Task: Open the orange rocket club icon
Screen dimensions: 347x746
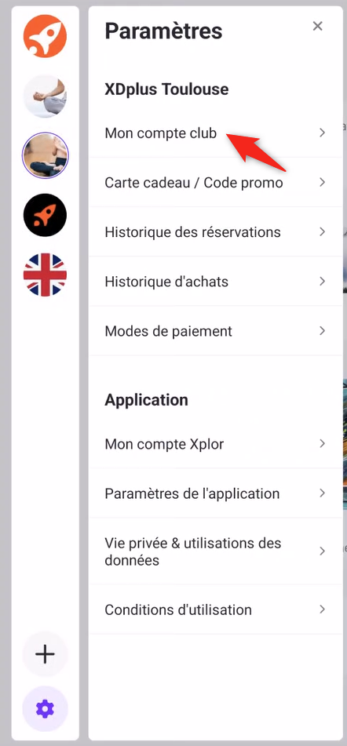Action: coord(46,36)
